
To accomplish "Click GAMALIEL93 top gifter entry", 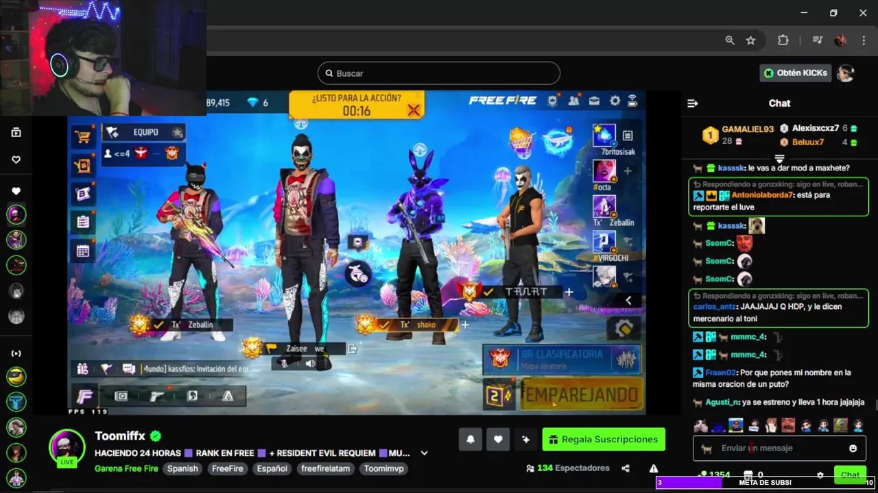I will [x=737, y=134].
